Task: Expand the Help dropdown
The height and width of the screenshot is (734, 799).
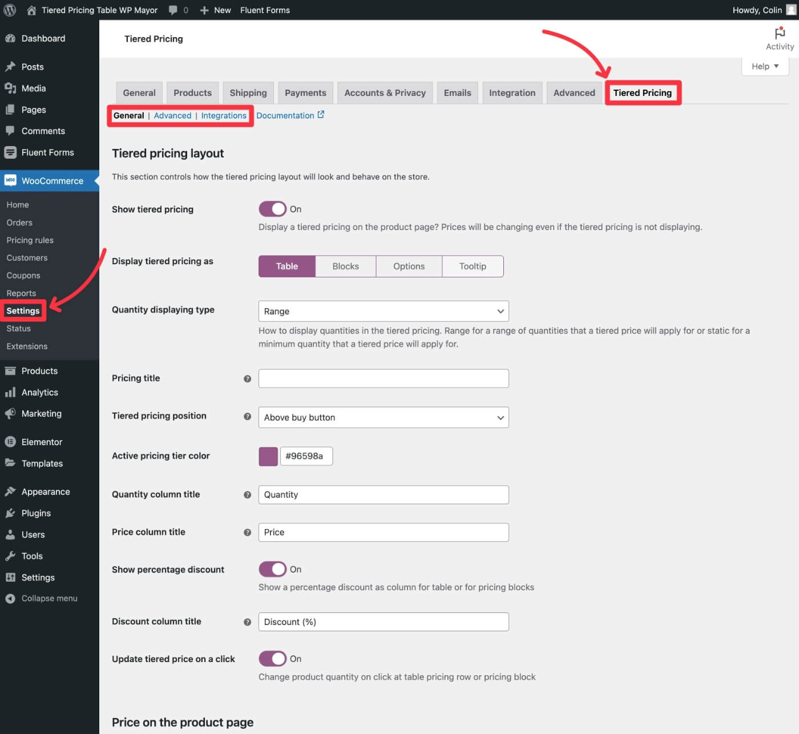Action: tap(765, 66)
